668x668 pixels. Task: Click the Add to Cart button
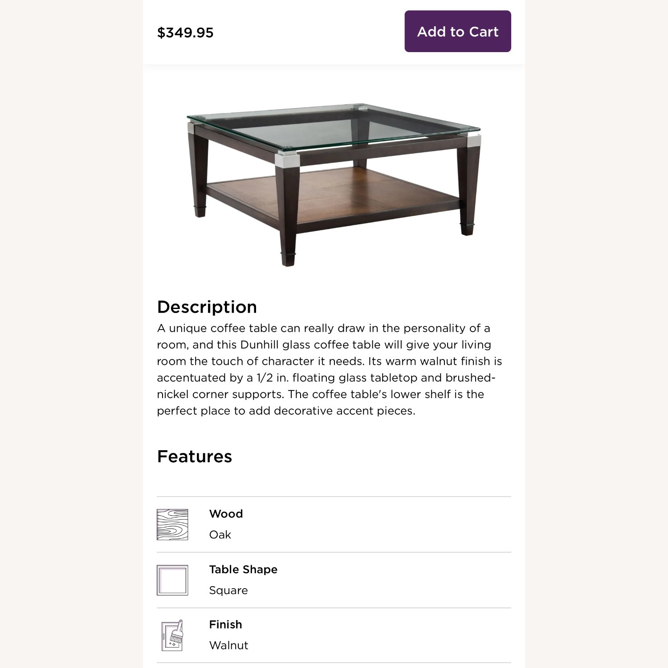coord(457,31)
